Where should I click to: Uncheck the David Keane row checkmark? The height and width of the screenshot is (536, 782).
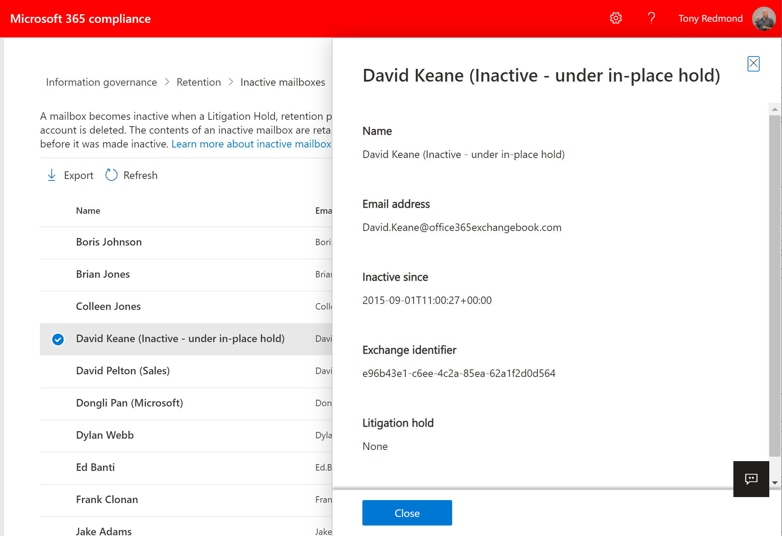click(58, 339)
